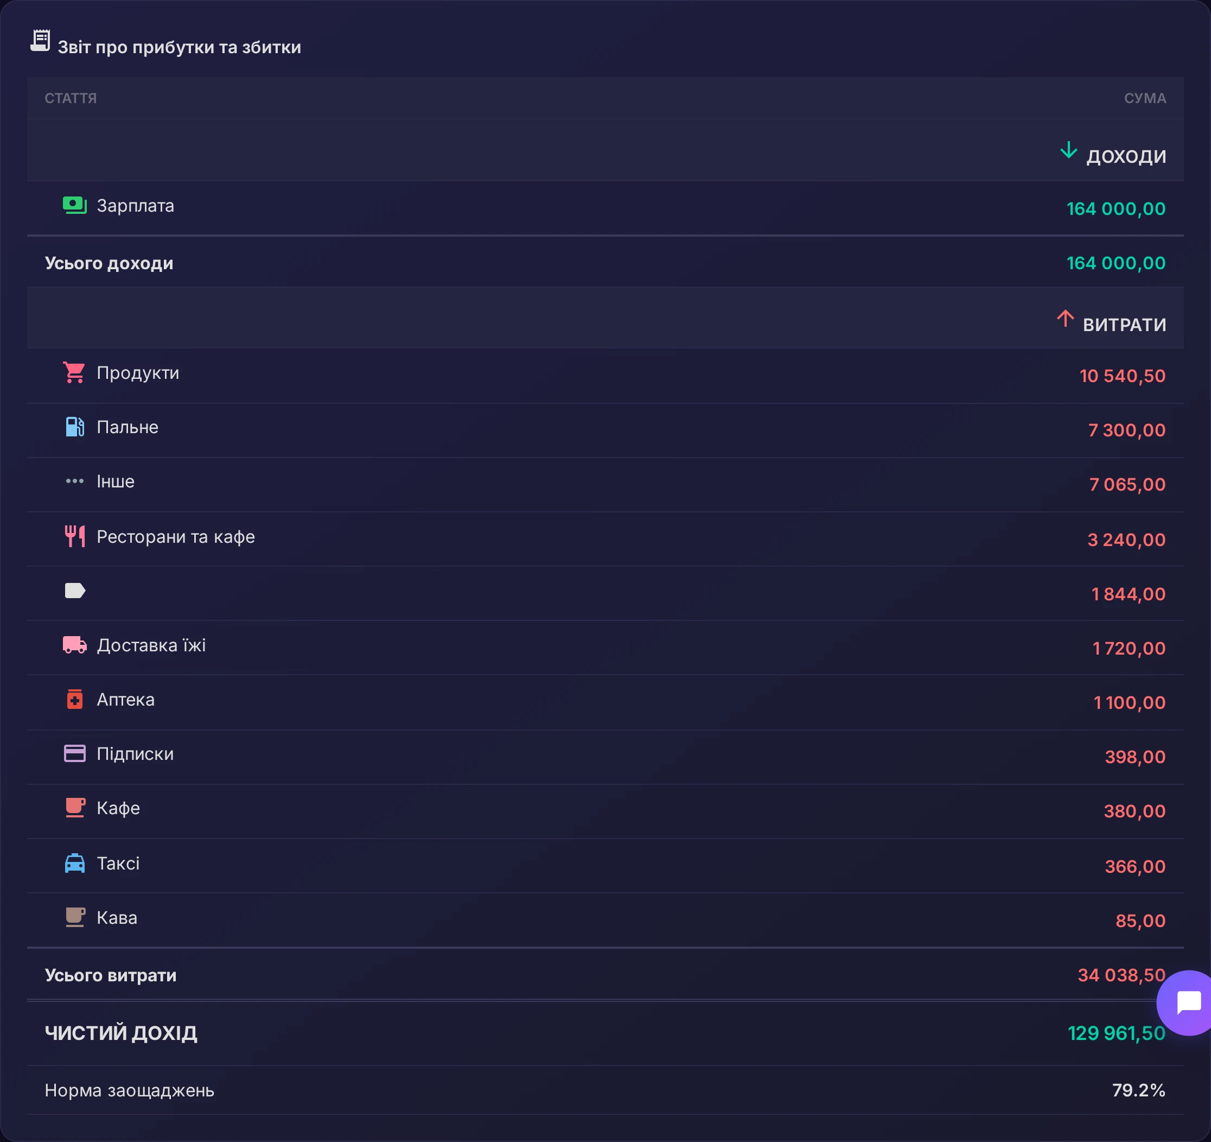Viewport: 1211px width, 1142px height.
Task: Select the Усього витрати total amount
Action: pyautogui.click(x=1121, y=975)
